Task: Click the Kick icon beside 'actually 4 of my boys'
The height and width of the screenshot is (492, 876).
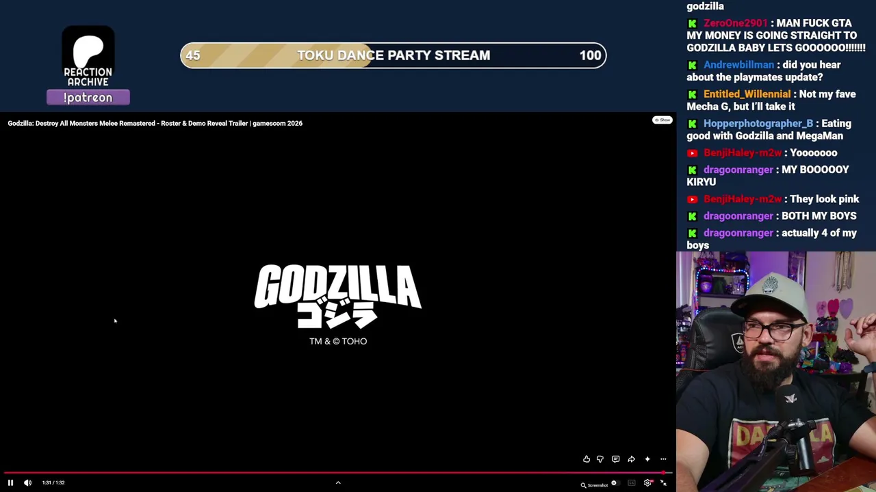Action: point(693,233)
